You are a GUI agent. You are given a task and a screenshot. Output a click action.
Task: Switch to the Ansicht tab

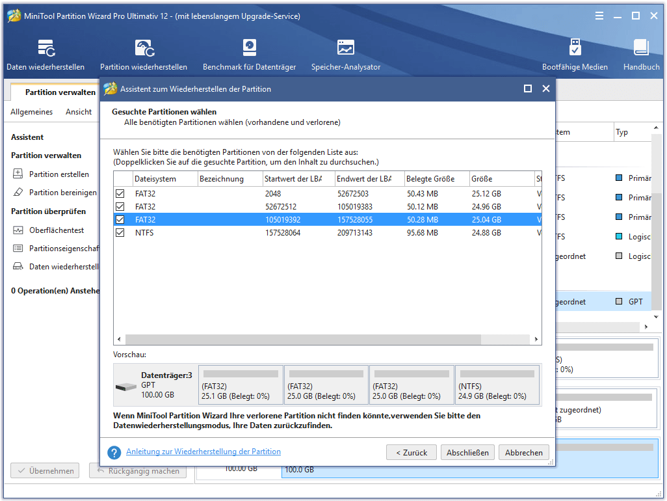78,111
